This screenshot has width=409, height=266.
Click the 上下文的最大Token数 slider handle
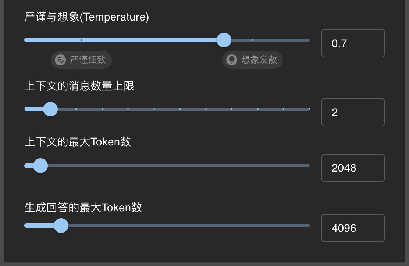click(40, 165)
